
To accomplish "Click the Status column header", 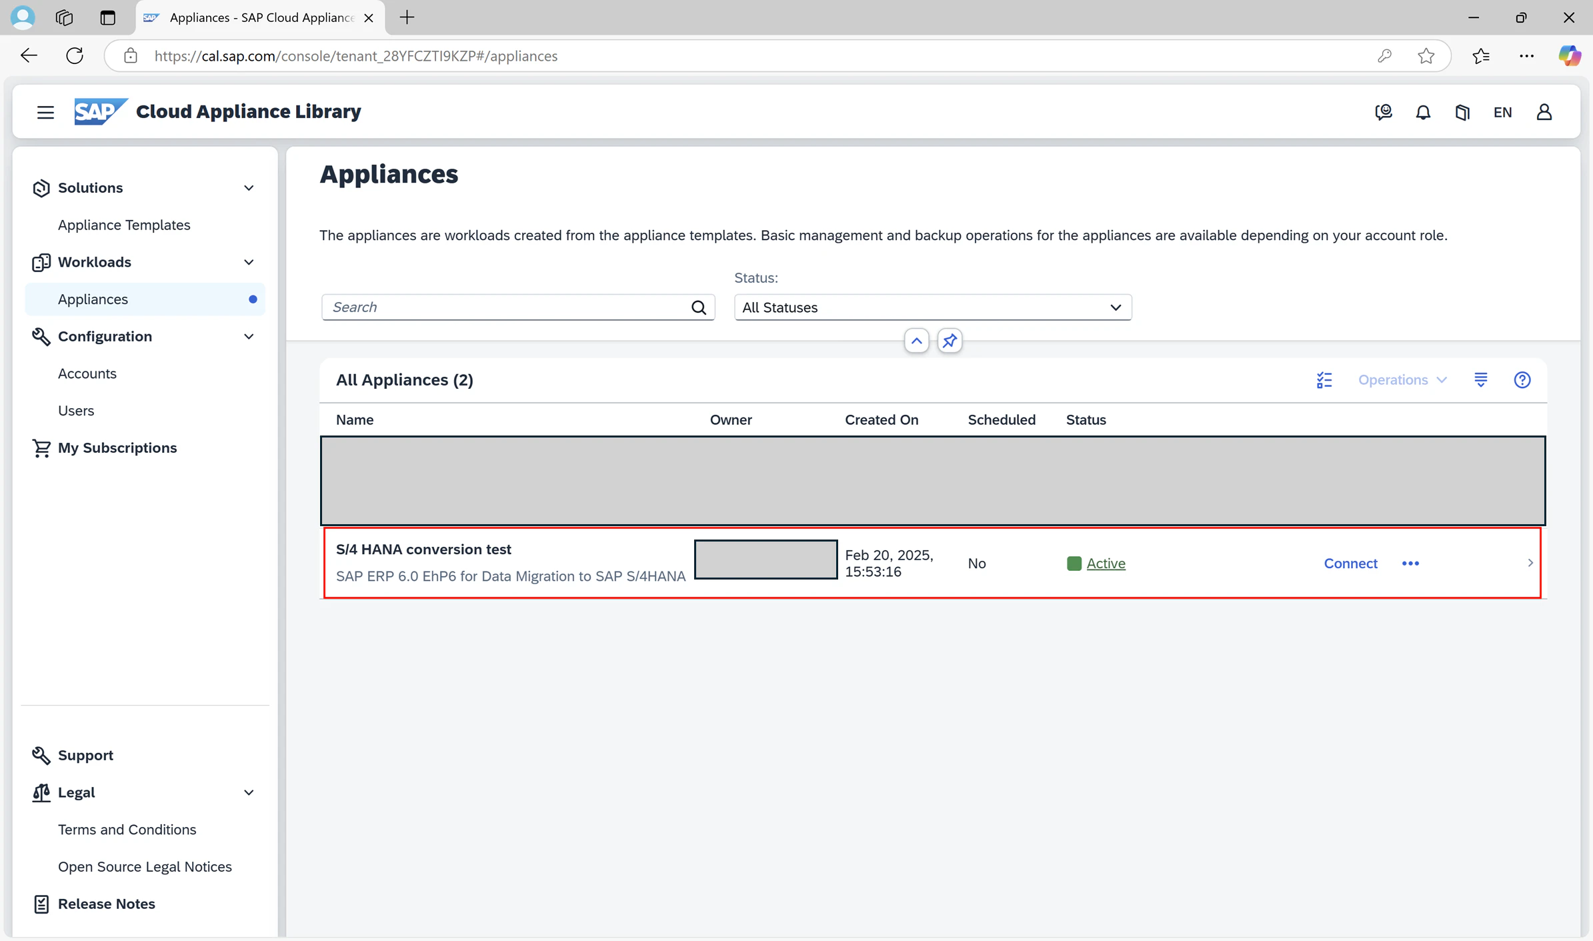I will point(1086,420).
